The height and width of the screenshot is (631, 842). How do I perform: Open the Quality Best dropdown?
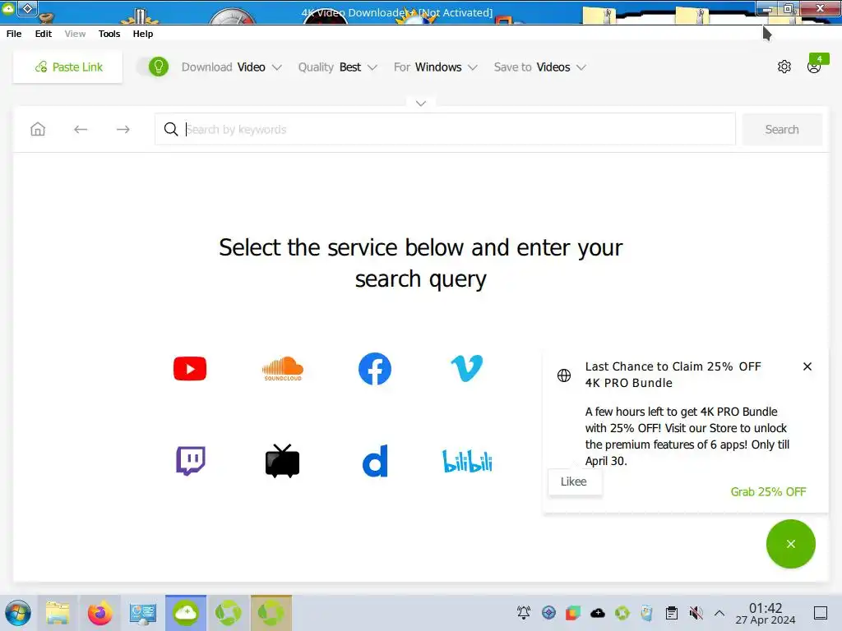(x=338, y=67)
